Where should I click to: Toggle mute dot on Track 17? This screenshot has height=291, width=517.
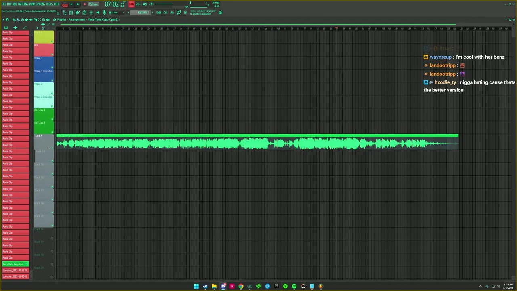[x=52, y=251]
